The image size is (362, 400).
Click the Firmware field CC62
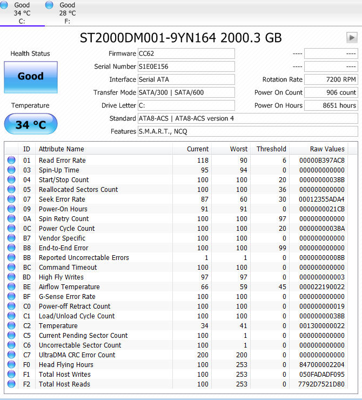[186, 54]
